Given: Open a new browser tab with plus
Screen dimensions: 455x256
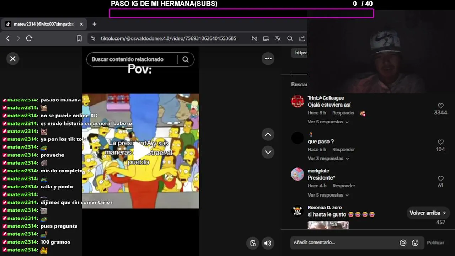Looking at the screenshot, I should (94, 24).
